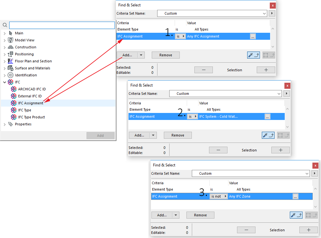Click the minus selection button in dialog 1
The height and width of the screenshot is (238, 321).
(x=204, y=70)
